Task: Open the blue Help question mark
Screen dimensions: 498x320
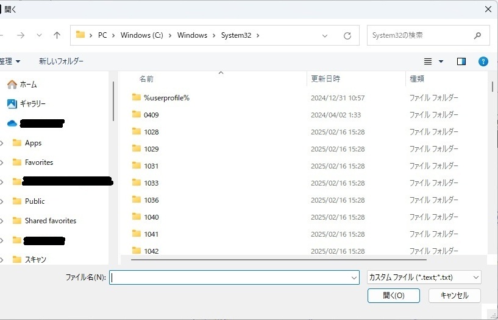Action: pyautogui.click(x=483, y=61)
